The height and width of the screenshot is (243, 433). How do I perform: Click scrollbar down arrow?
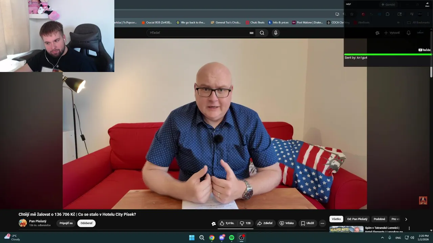(x=431, y=231)
